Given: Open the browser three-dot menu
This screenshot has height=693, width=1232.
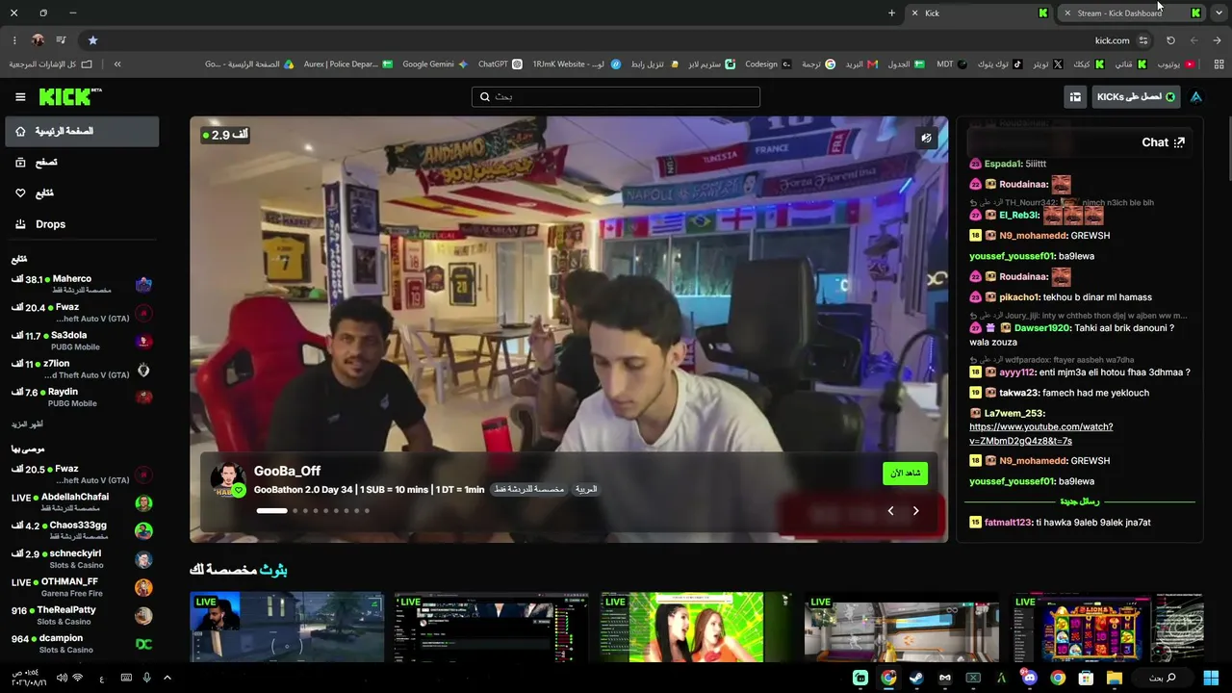Looking at the screenshot, I should [x=14, y=40].
